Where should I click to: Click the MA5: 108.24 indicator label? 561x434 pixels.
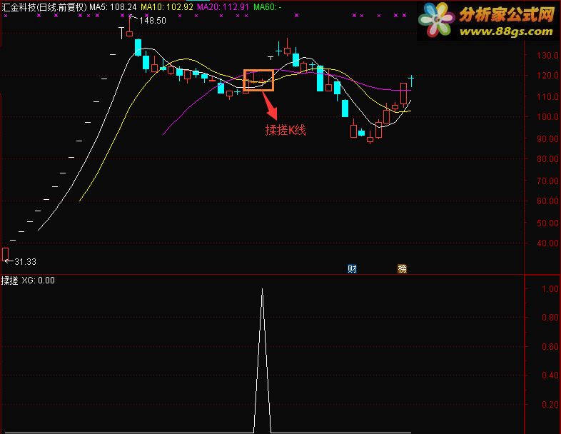click(x=113, y=7)
